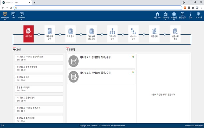Viewport: 206px width, 129px height.
Task: Toggle favorite star on 관계유형 등록/수정
Action: coord(133,72)
